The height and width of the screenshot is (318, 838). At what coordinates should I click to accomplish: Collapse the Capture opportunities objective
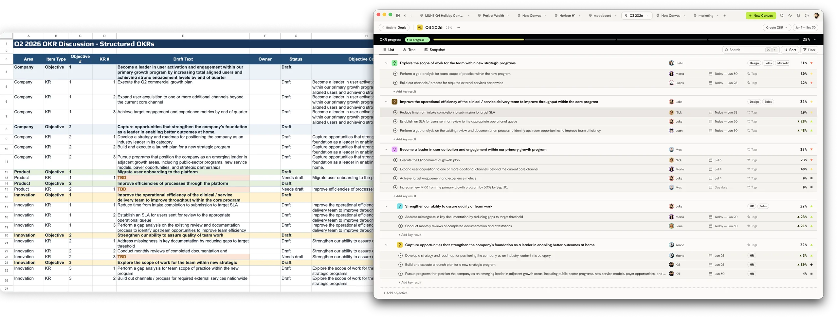pos(386,245)
